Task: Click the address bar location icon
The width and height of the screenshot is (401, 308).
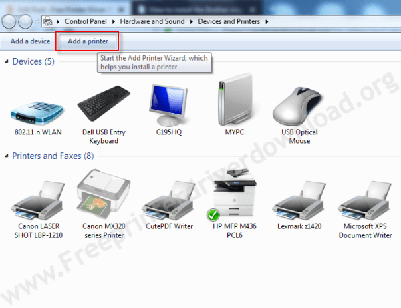Action: pos(48,21)
